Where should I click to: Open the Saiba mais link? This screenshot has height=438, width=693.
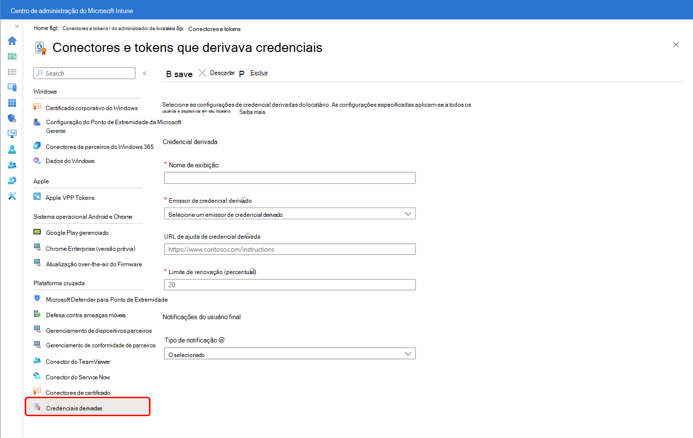[x=252, y=112]
